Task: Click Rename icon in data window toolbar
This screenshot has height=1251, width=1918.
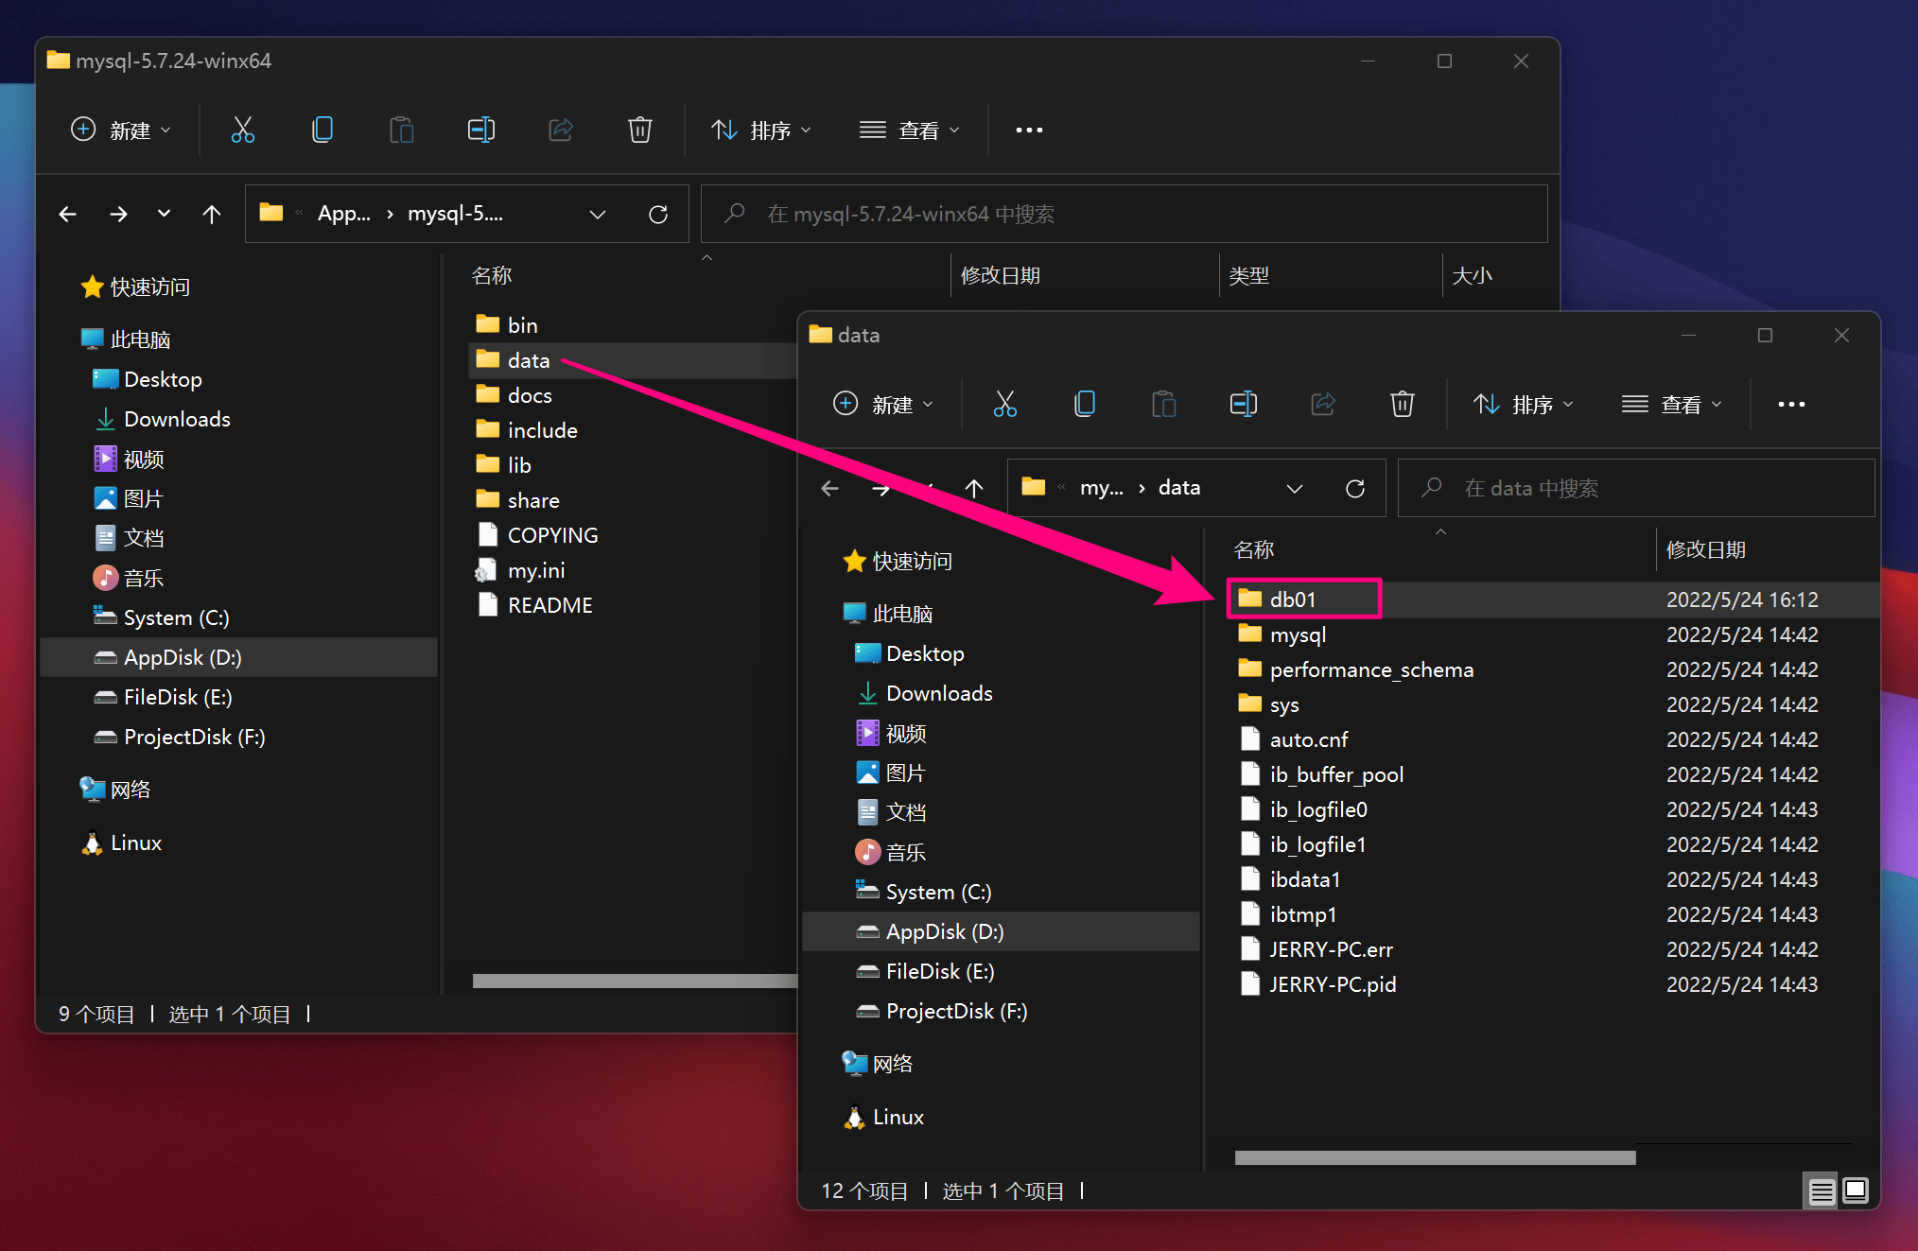Action: point(1244,405)
